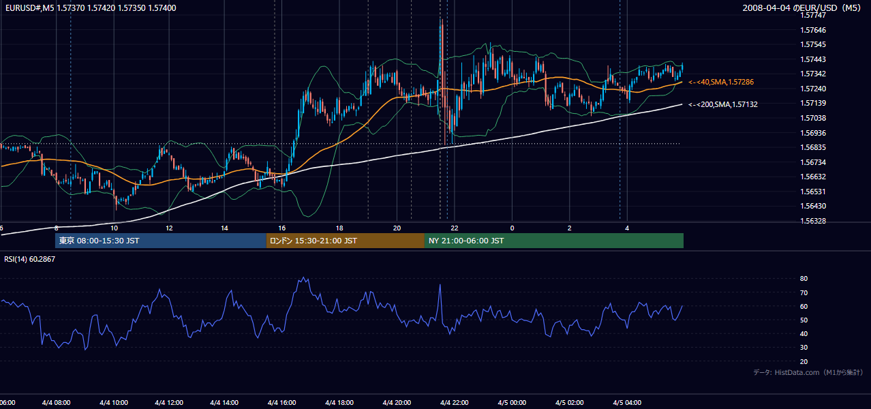Click price level 1.56531 on the price axis
The width and height of the screenshot is (871, 409).
pos(813,192)
